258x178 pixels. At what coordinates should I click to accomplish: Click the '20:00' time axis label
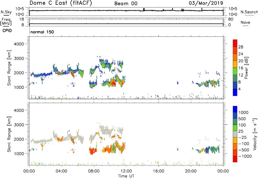(191, 171)
